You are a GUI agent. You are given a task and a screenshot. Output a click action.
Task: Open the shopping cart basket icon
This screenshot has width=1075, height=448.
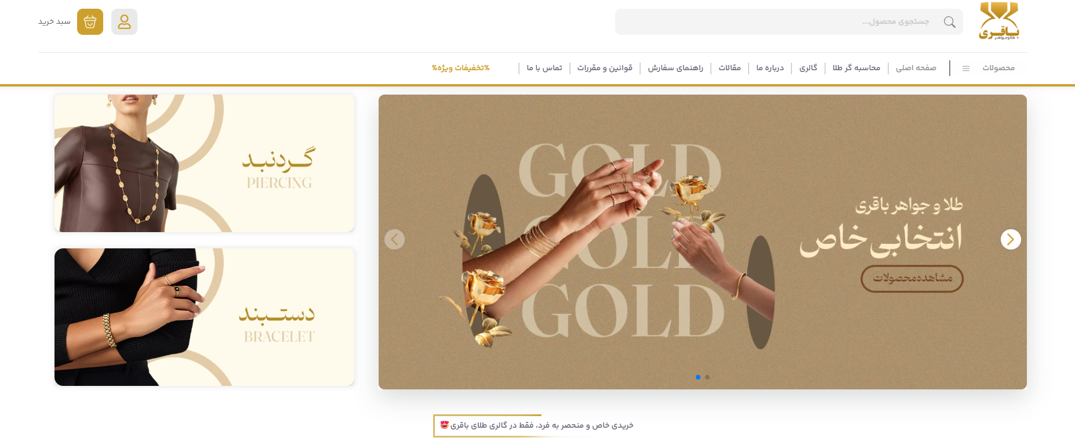pyautogui.click(x=90, y=21)
